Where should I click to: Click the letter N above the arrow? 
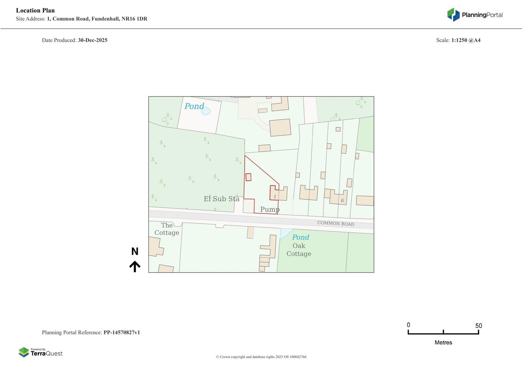pyautogui.click(x=135, y=251)
